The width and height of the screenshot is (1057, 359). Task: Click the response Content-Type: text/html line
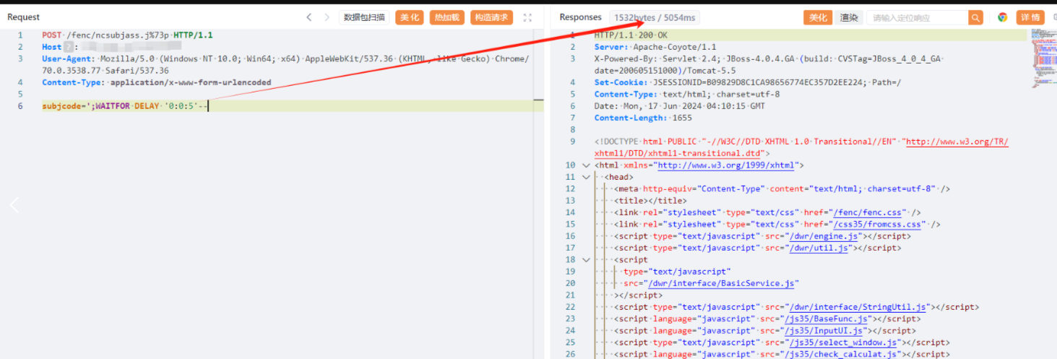(x=687, y=94)
